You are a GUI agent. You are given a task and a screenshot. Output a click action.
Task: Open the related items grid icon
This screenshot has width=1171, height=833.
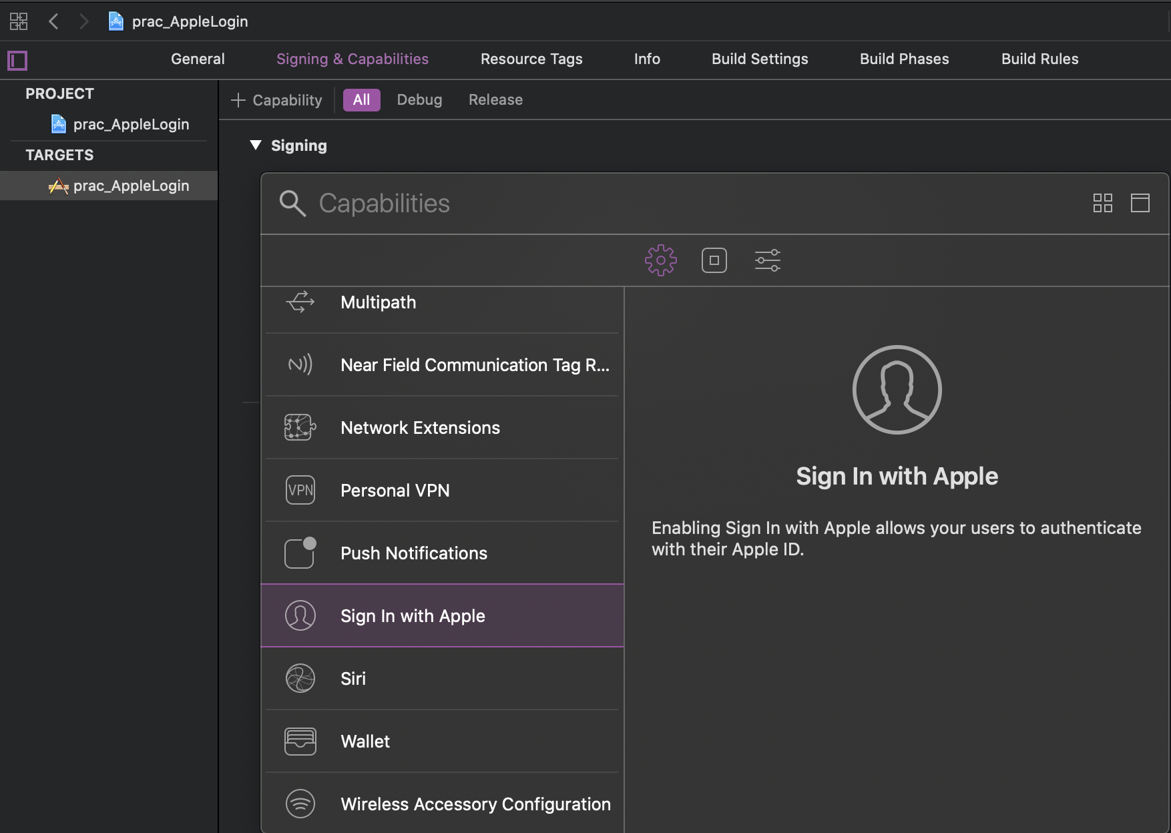click(x=19, y=21)
